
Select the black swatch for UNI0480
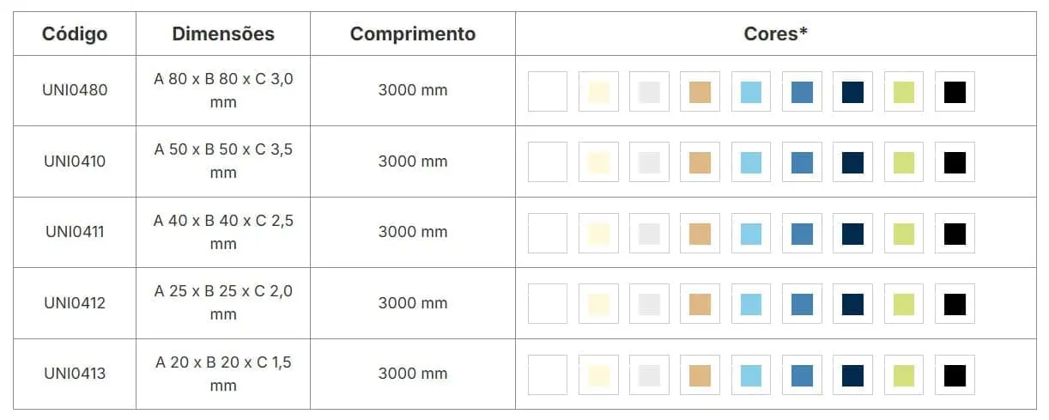pyautogui.click(x=955, y=92)
